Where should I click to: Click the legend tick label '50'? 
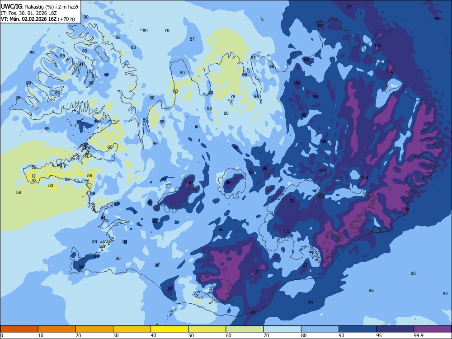click(x=191, y=335)
